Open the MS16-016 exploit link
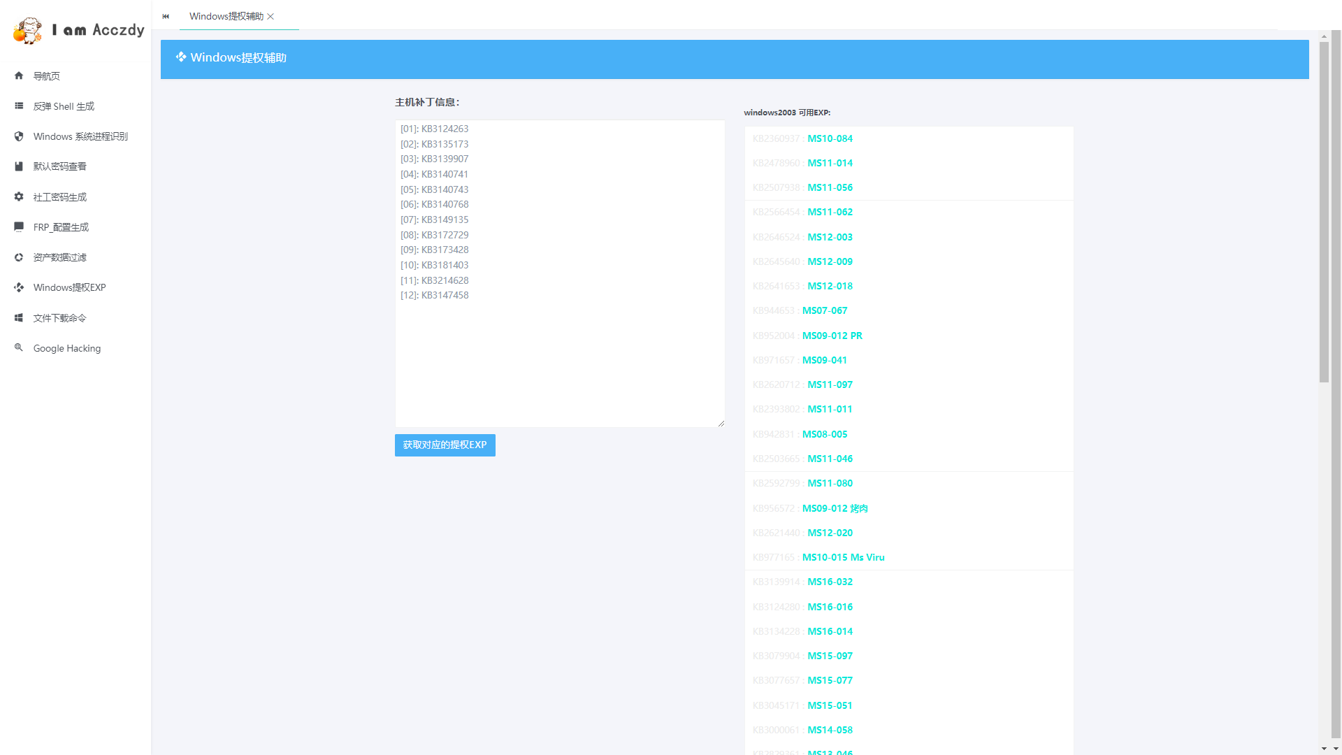Viewport: 1342px width, 755px height. 830,607
